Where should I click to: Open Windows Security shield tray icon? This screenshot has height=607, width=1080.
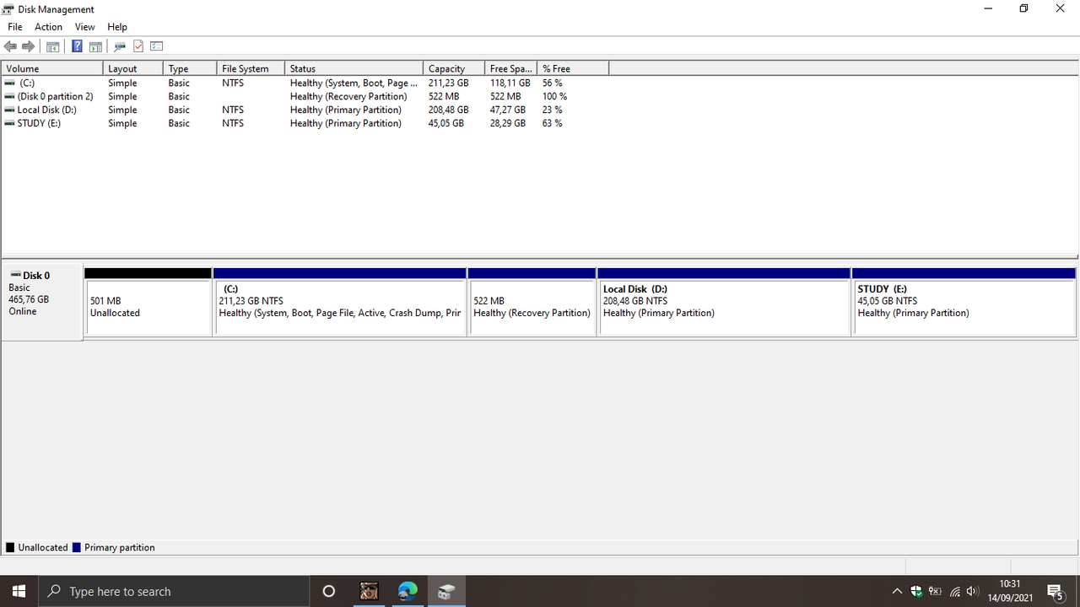[x=916, y=591]
